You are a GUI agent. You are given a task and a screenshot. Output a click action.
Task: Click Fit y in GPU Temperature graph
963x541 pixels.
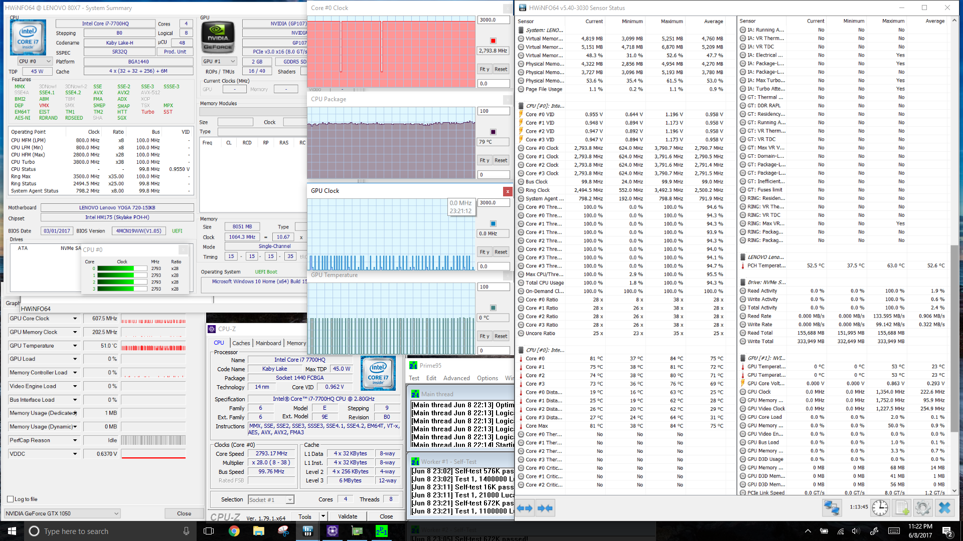click(485, 336)
